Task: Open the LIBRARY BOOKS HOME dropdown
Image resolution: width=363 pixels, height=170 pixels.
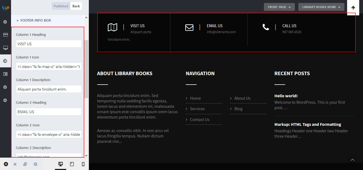Action: (x=321, y=7)
